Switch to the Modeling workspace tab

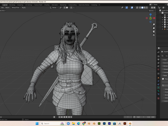(x=12, y=5)
